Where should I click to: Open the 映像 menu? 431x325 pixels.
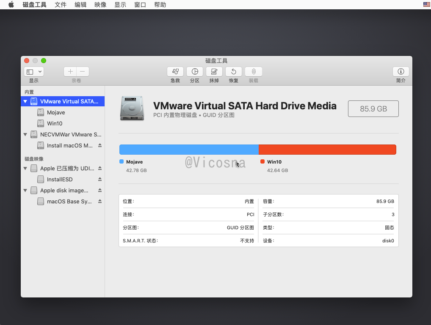[100, 5]
